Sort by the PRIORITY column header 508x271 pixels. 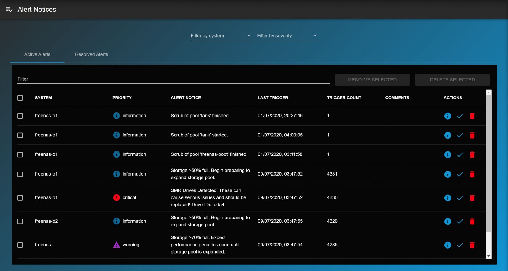[x=122, y=98]
